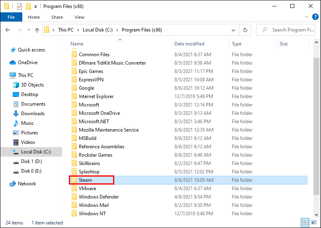Click the Splashtop folder icon
Viewport: 321px width, 228px height.
(x=74, y=172)
